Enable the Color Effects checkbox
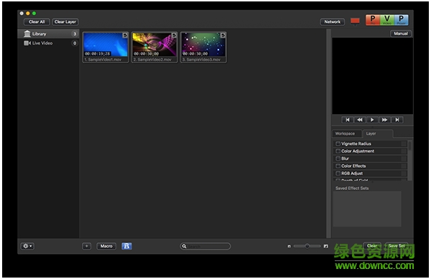431x279 pixels. point(338,166)
